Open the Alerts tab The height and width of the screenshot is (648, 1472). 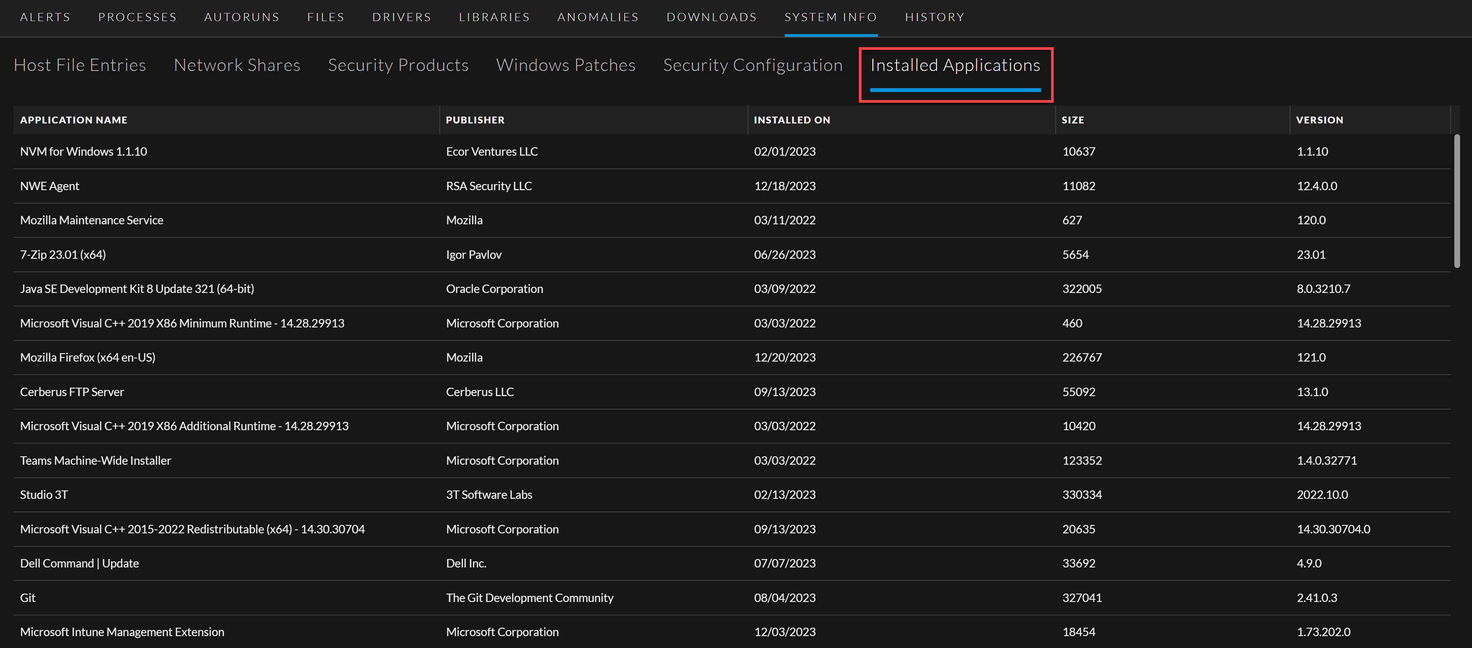point(45,17)
